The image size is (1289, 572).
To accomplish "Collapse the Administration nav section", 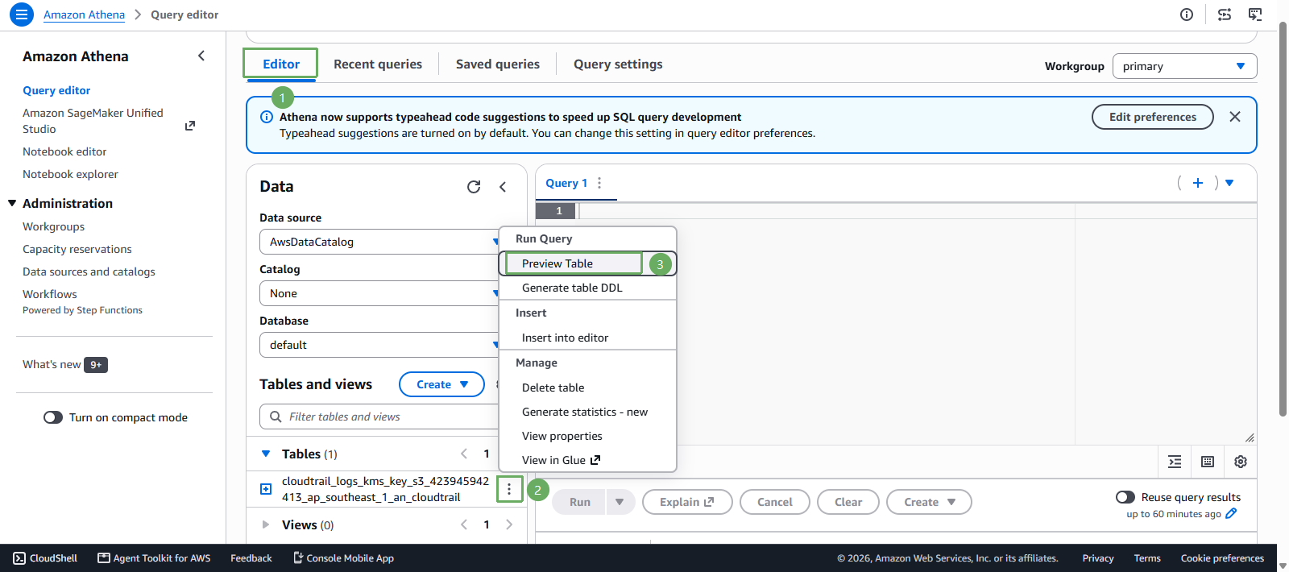I will tap(12, 203).
